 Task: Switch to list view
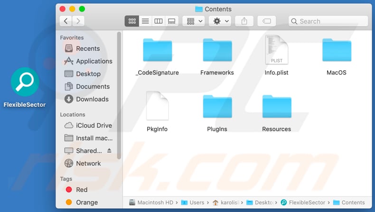point(145,21)
